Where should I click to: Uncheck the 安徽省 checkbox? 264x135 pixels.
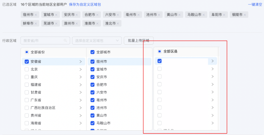pyautogui.click(x=27, y=62)
